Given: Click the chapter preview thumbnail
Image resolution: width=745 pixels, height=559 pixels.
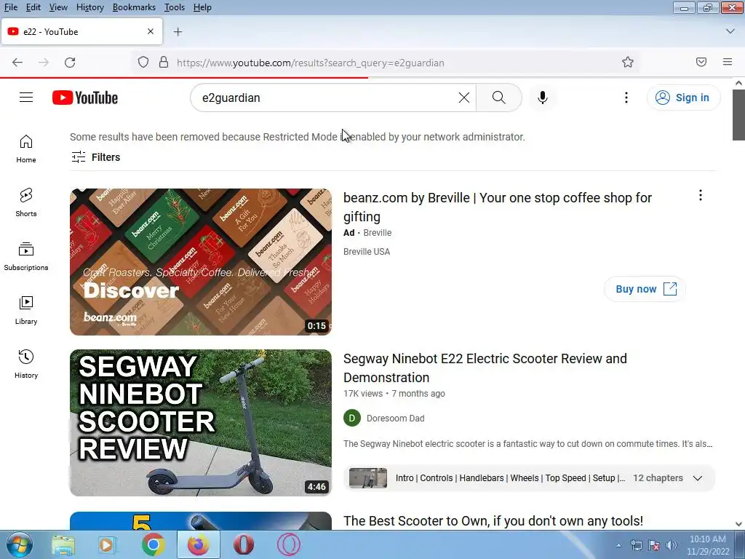Looking at the screenshot, I should [368, 478].
